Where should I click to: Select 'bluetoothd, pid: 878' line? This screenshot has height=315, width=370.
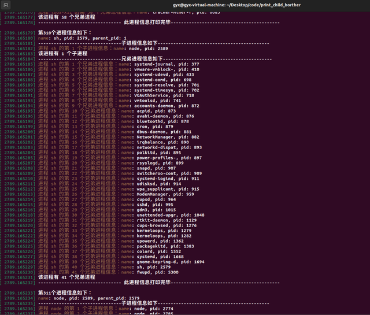(162, 121)
